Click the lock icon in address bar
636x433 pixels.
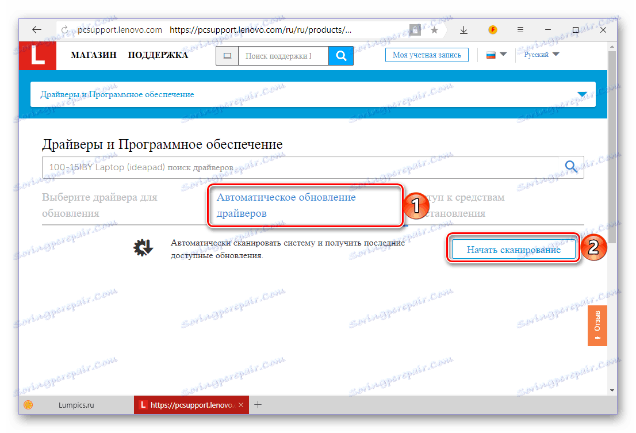(x=415, y=29)
